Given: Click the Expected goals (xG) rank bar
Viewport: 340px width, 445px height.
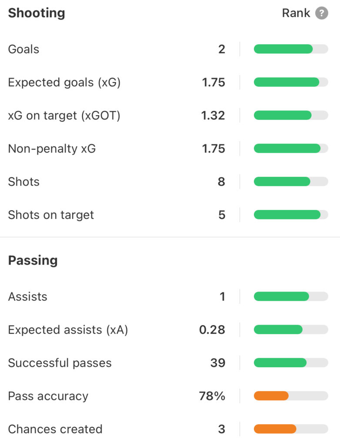Looking at the screenshot, I should (291, 82).
